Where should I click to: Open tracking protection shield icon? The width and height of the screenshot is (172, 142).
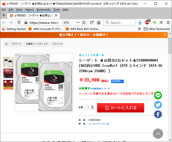tap(19, 22)
